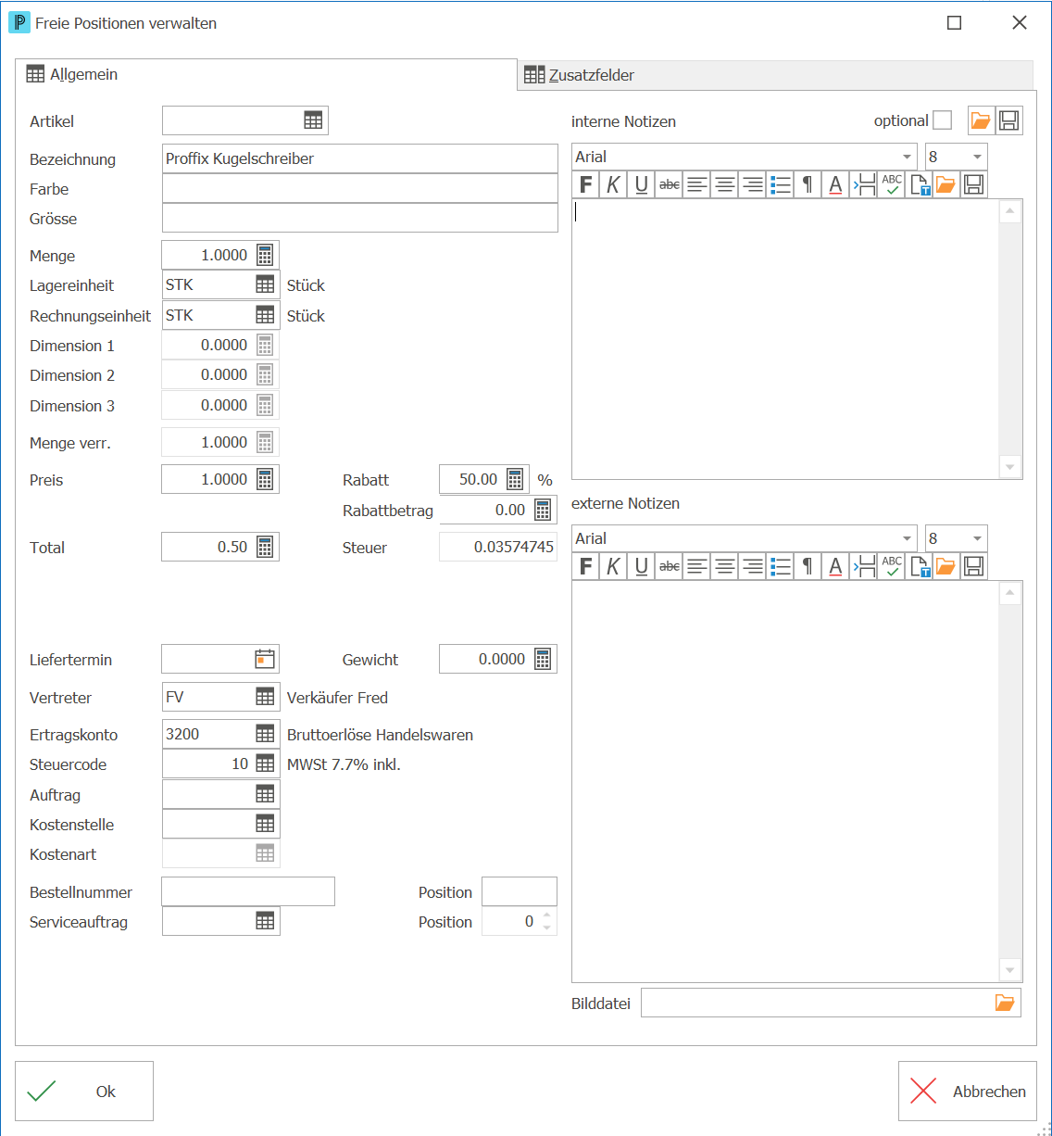Open the Steuercode lookup table icon
1052x1136 pixels.
[x=265, y=764]
